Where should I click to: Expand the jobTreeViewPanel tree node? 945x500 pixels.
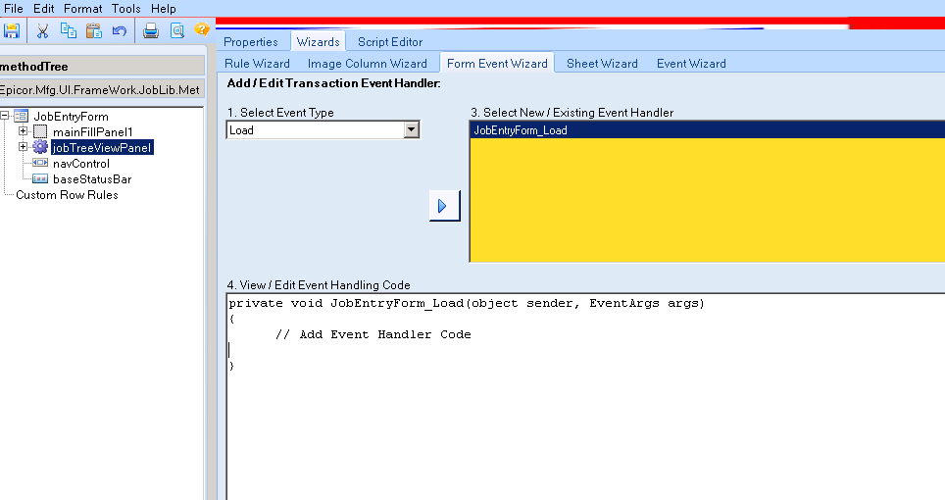(23, 146)
